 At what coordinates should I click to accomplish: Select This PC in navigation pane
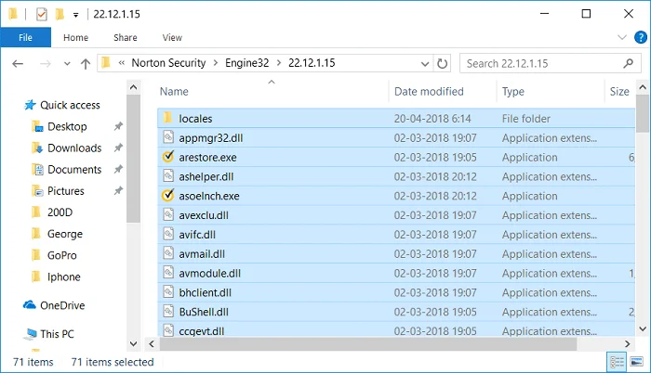coord(57,334)
